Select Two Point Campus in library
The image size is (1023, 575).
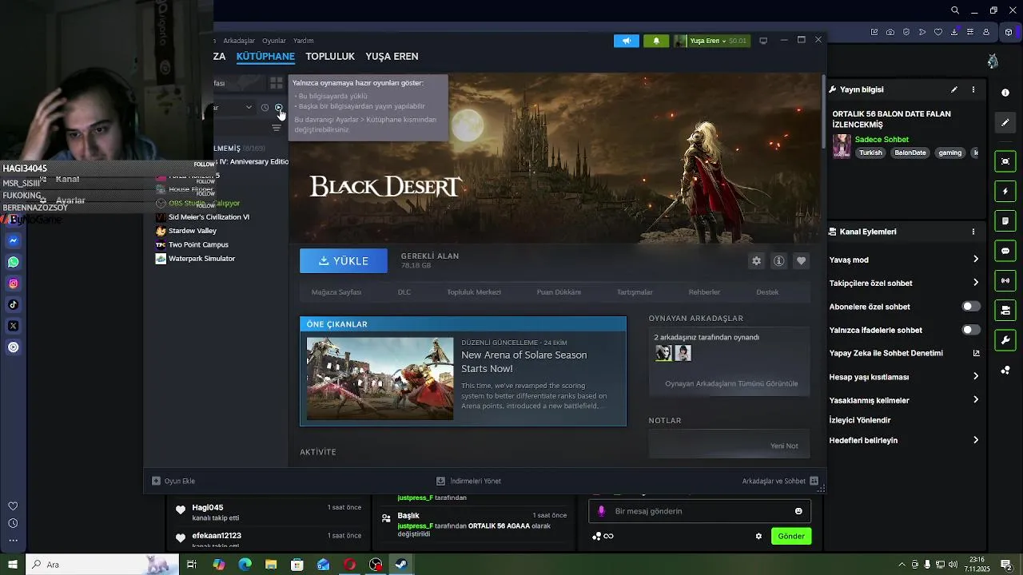[x=198, y=244]
